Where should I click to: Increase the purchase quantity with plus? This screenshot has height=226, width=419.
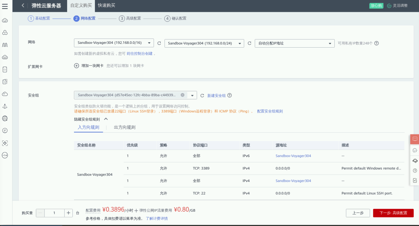pos(69,213)
